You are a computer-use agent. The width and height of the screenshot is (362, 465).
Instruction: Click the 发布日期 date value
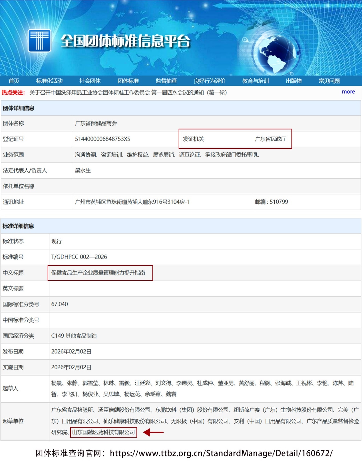(71, 352)
